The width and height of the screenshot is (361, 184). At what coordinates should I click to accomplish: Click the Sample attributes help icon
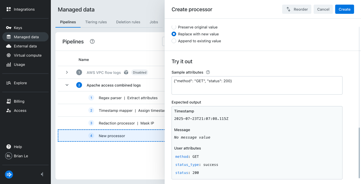click(208, 72)
